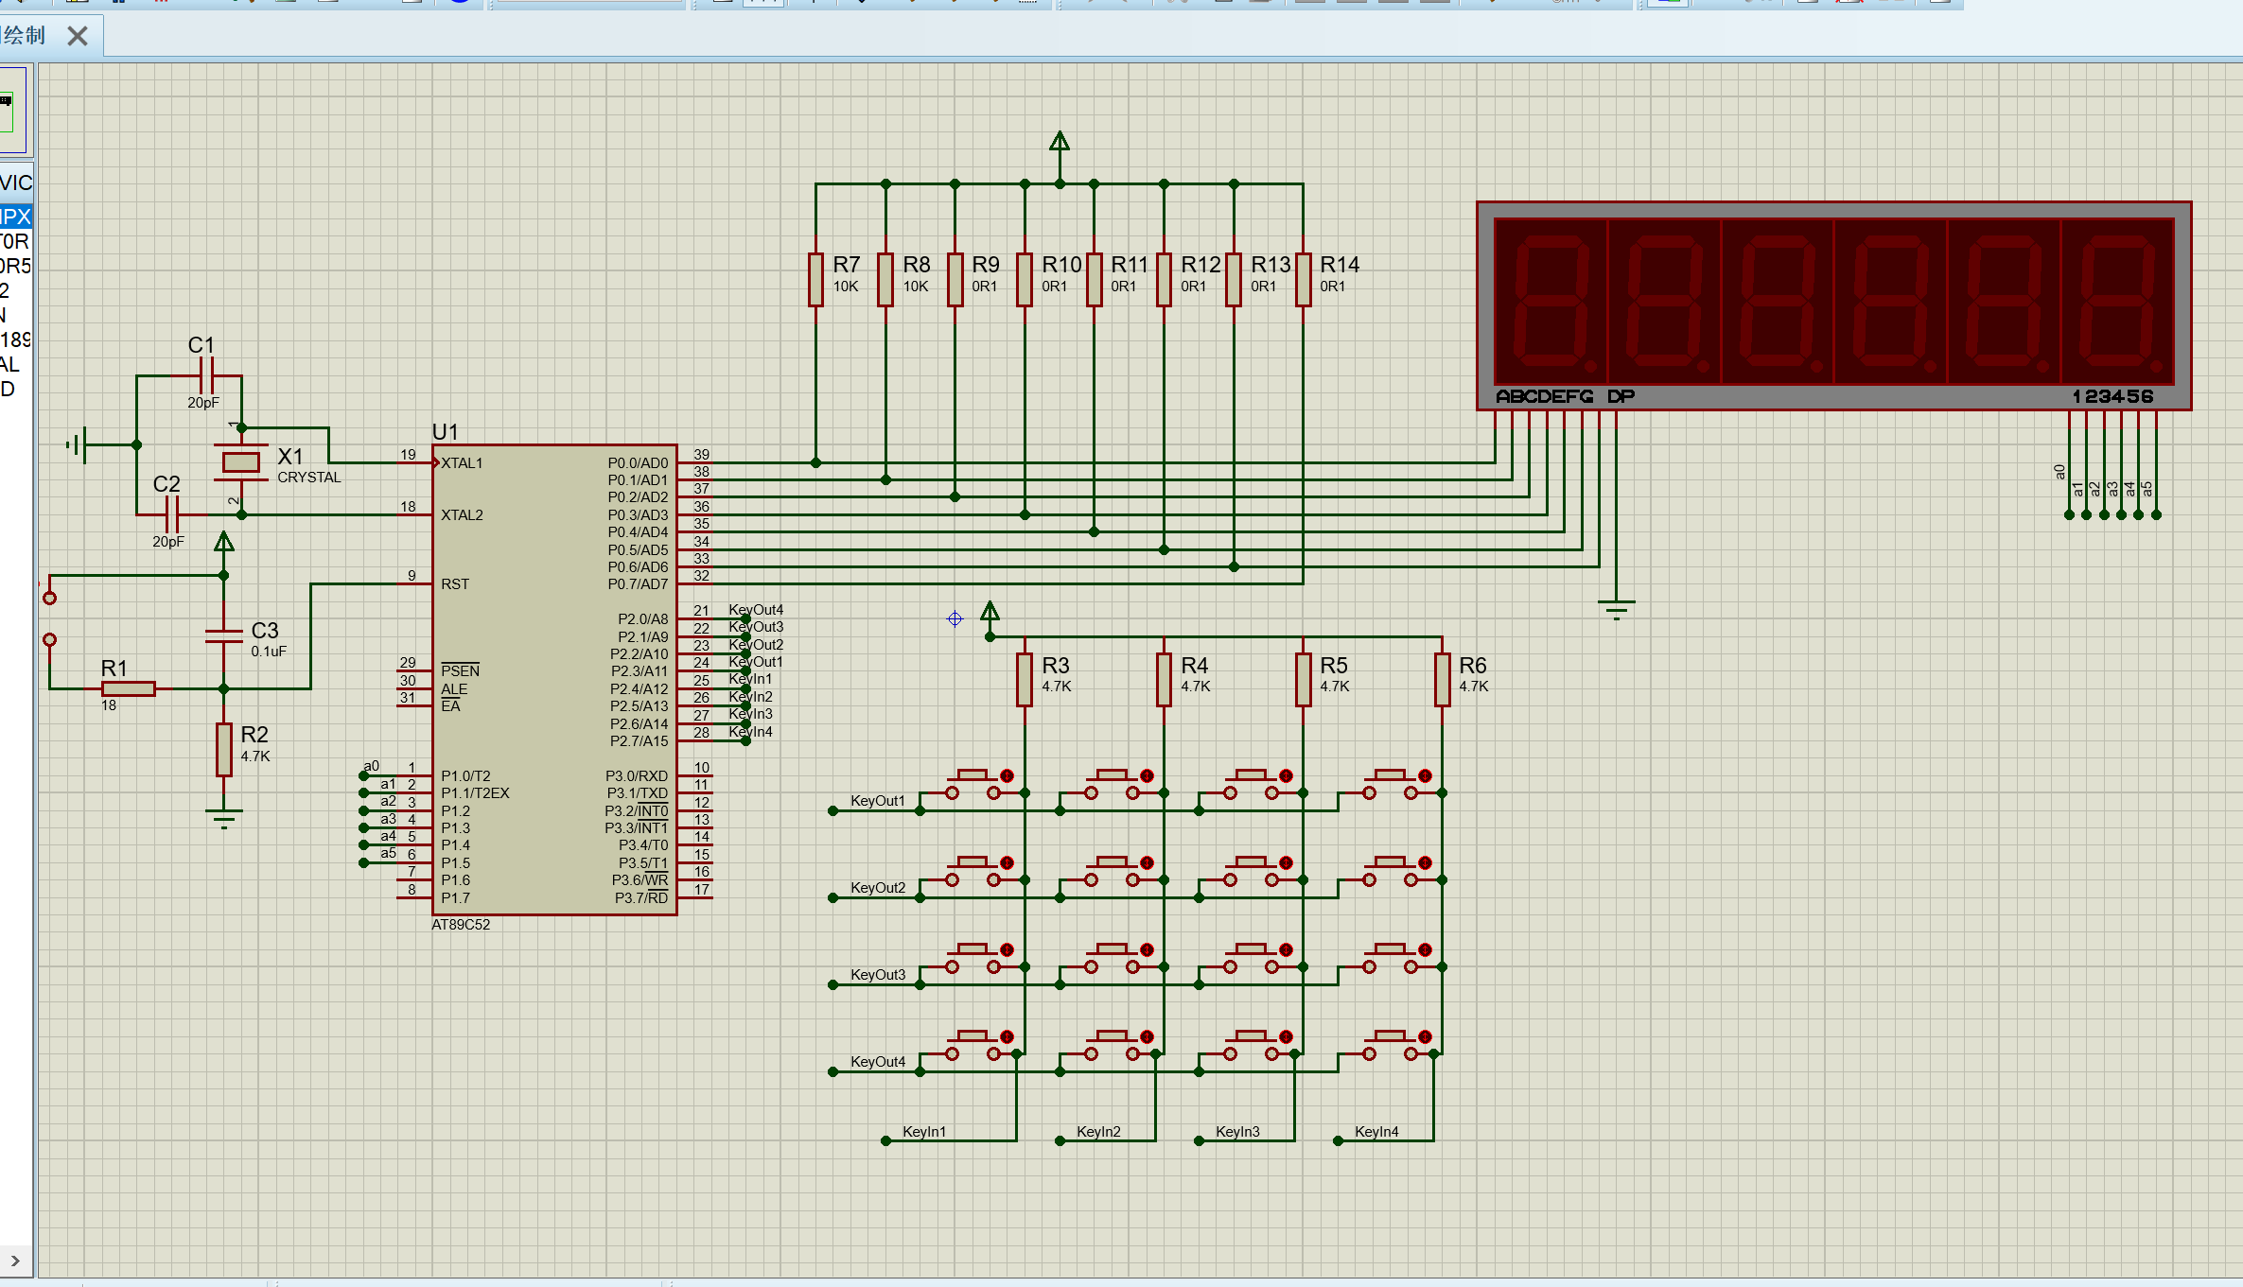This screenshot has height=1287, width=2243.
Task: Select pull-up resistor R7
Action: click(815, 280)
